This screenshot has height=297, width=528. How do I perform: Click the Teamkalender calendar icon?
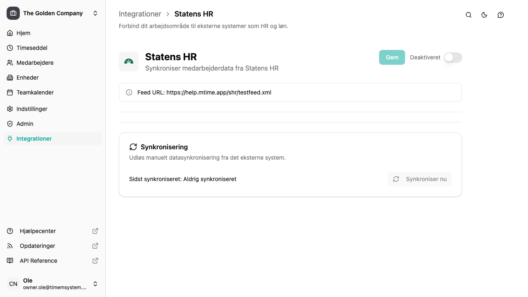(x=10, y=92)
